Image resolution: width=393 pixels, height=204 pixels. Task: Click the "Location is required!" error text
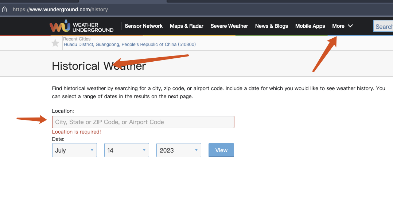77,132
